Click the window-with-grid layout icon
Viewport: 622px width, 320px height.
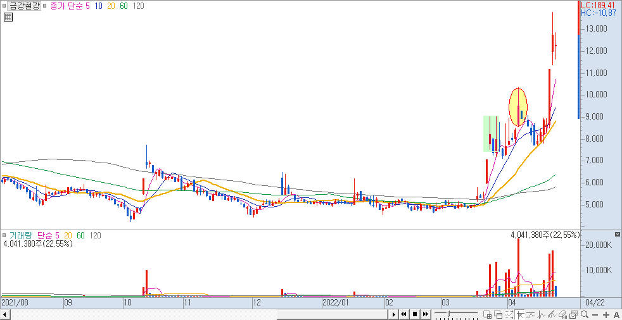(x=488, y=315)
